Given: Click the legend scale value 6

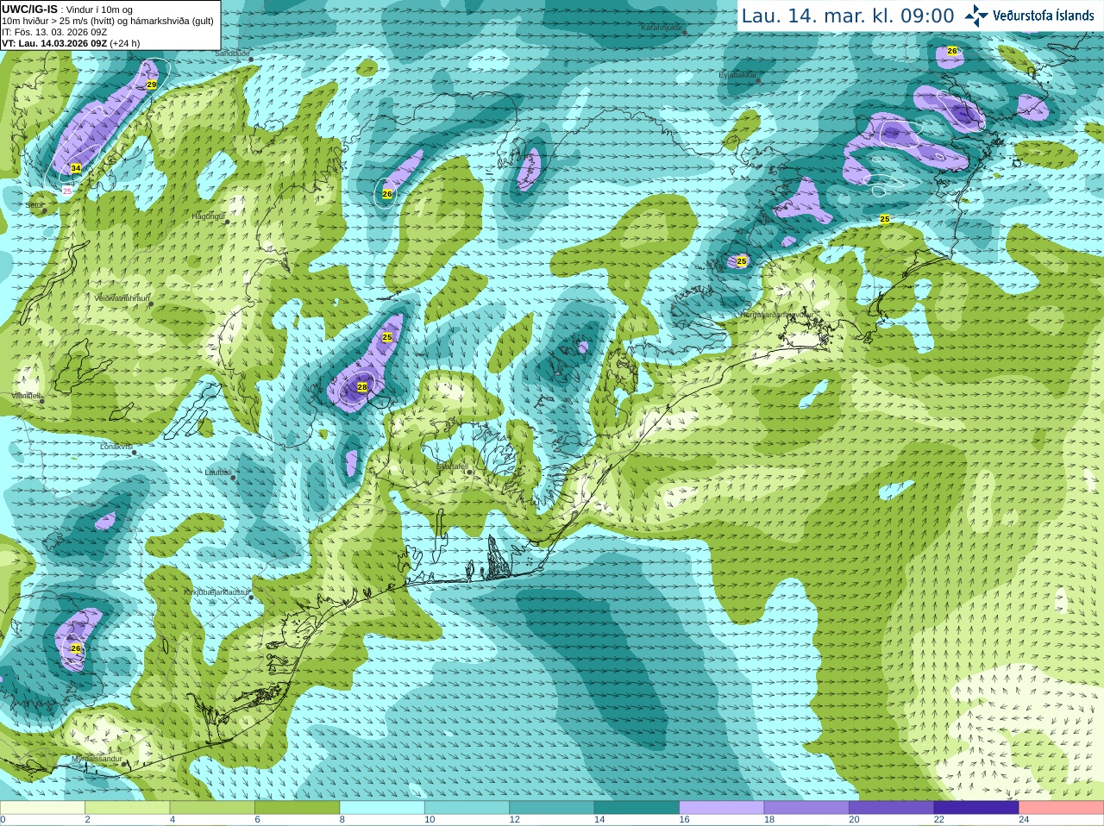Looking at the screenshot, I should [x=257, y=820].
